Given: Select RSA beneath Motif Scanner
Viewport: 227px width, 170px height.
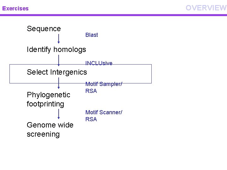Looking at the screenshot, I should click(x=91, y=119).
